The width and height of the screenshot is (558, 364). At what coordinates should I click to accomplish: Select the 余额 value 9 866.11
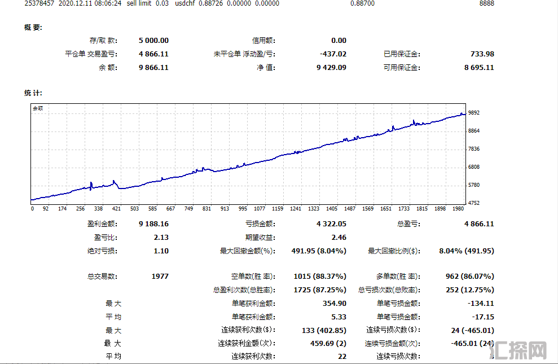click(153, 68)
